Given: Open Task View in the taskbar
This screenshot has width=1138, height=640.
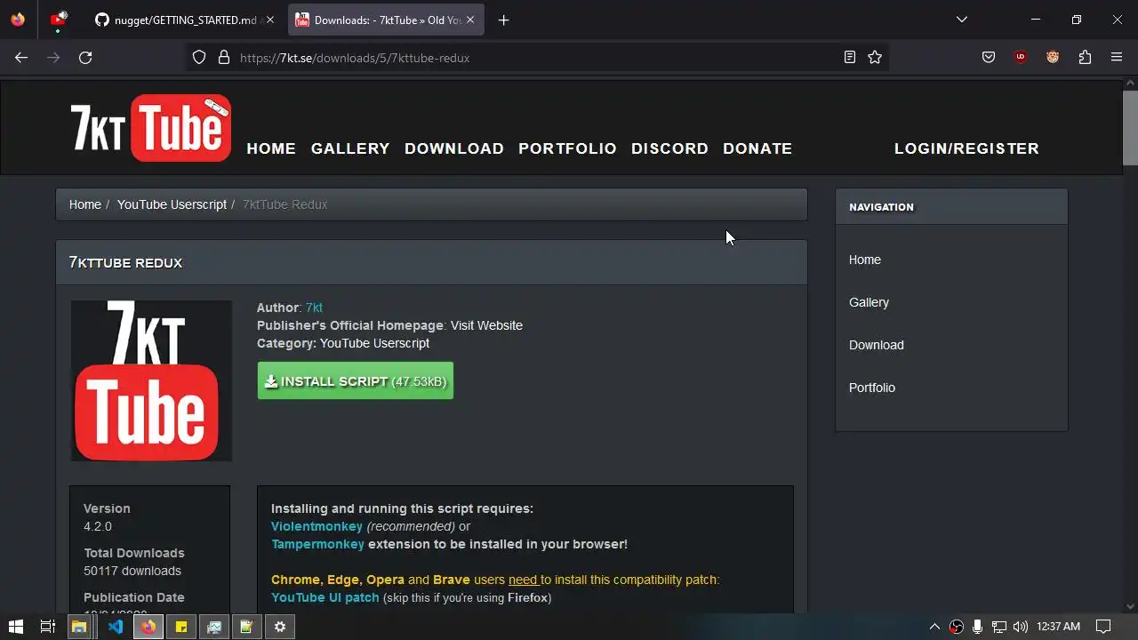Looking at the screenshot, I should 48,627.
